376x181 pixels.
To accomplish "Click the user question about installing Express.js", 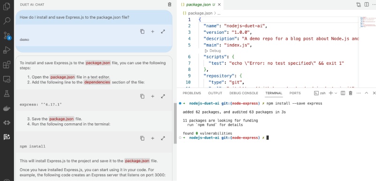I will (x=75, y=17).
